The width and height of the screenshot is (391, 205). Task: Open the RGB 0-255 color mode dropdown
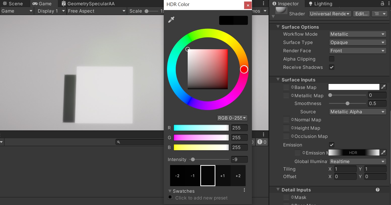(232, 118)
